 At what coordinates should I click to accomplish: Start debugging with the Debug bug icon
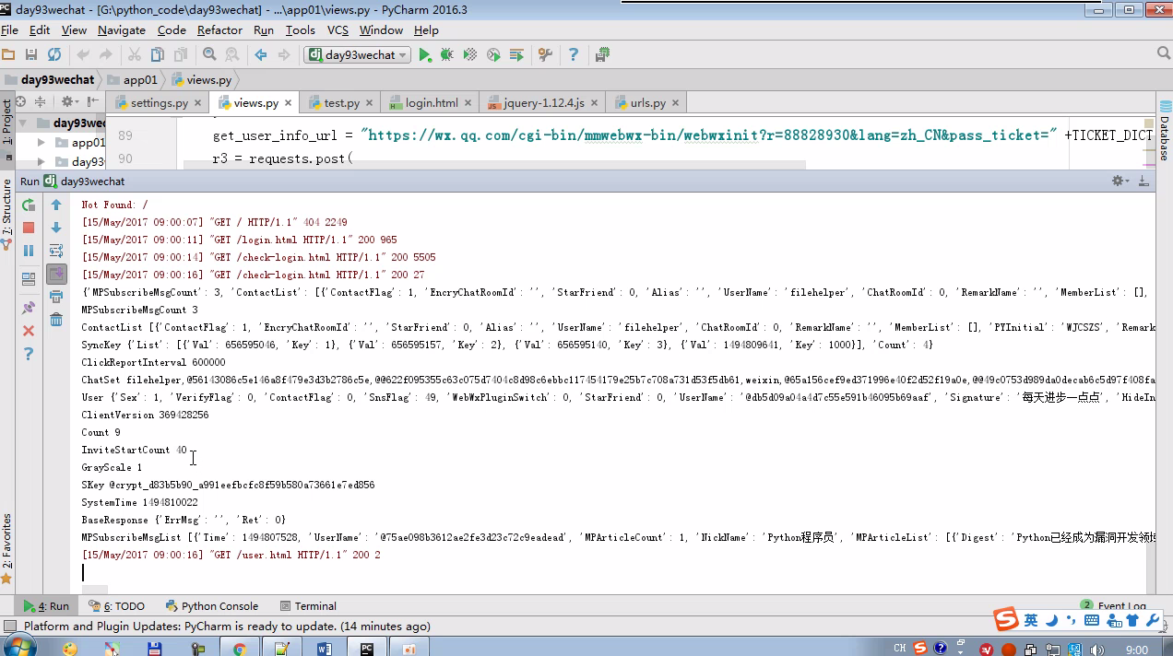(x=446, y=55)
